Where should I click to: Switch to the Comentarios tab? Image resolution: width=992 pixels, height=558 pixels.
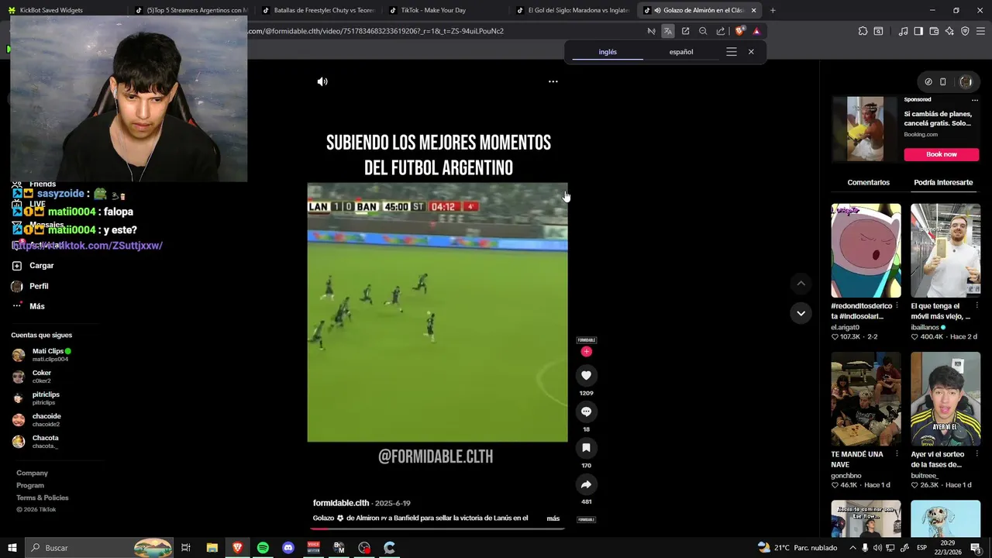tap(868, 182)
